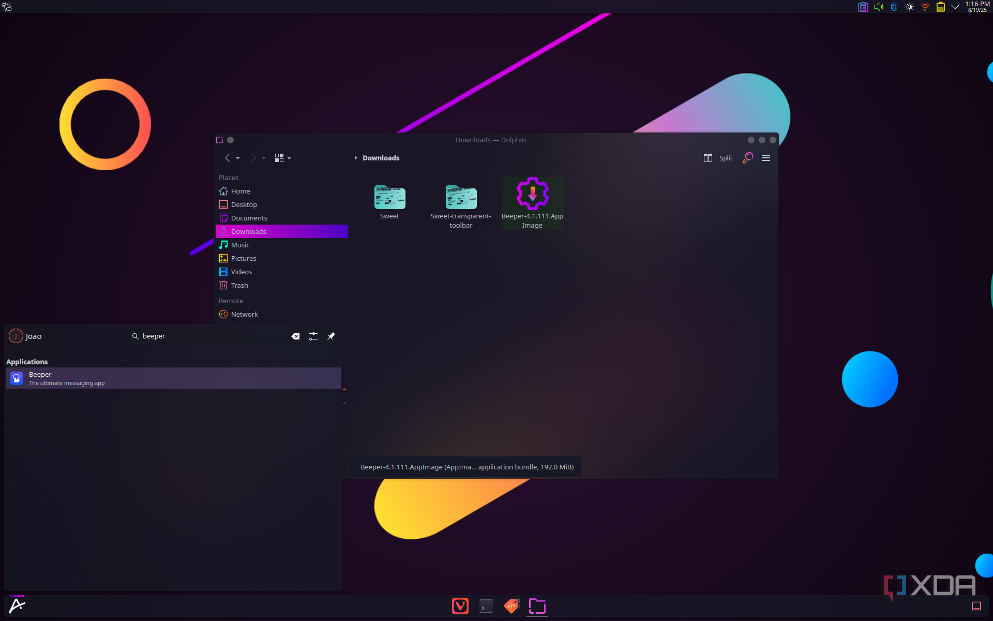Viewport: 993px width, 621px height.
Task: Open Network under Remote section
Action: (282, 314)
